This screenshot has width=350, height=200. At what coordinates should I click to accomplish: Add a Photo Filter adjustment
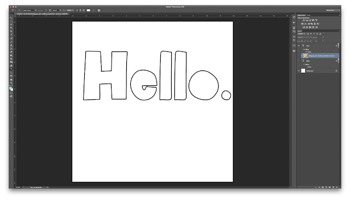coord(312,24)
